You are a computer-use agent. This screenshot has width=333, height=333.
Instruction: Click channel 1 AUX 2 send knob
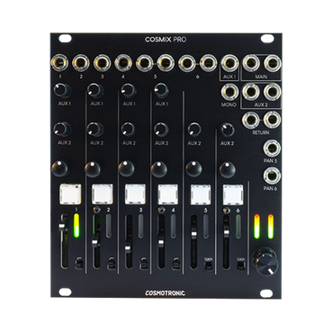pos(61,129)
